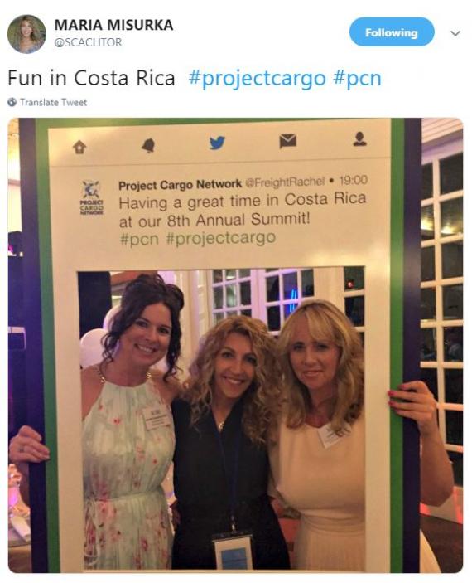Click the globe icon beside Translate Tweet
This screenshot has height=583, width=472.
coord(12,102)
